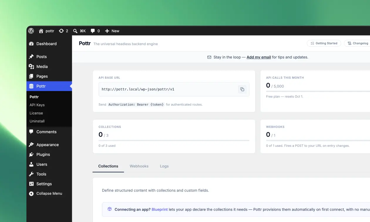Viewport: 370px width, 222px height.
Task: Open the Logs tab
Action: coord(164,166)
